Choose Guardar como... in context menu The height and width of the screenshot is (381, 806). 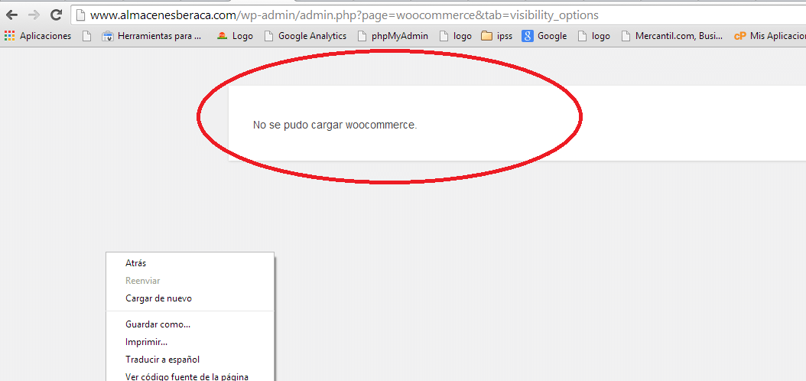tap(190, 324)
